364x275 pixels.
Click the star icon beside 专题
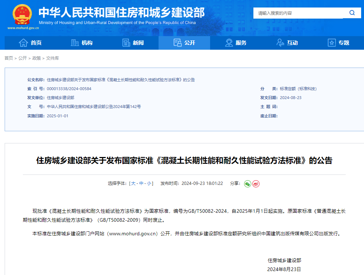[x=332, y=43]
